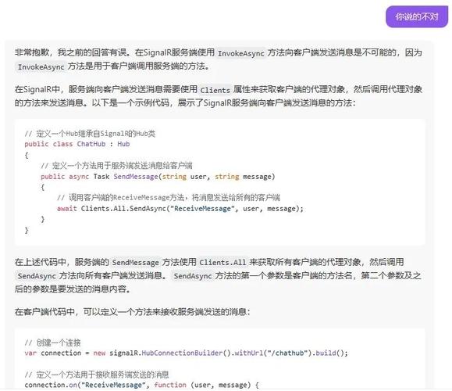Click the opening apology text 非常抱歉
The width and height of the screenshot is (452, 391).
(x=32, y=52)
